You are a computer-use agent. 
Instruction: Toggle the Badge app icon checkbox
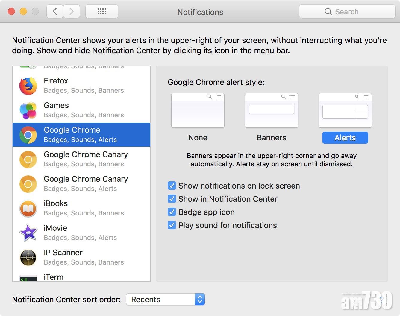click(x=172, y=212)
